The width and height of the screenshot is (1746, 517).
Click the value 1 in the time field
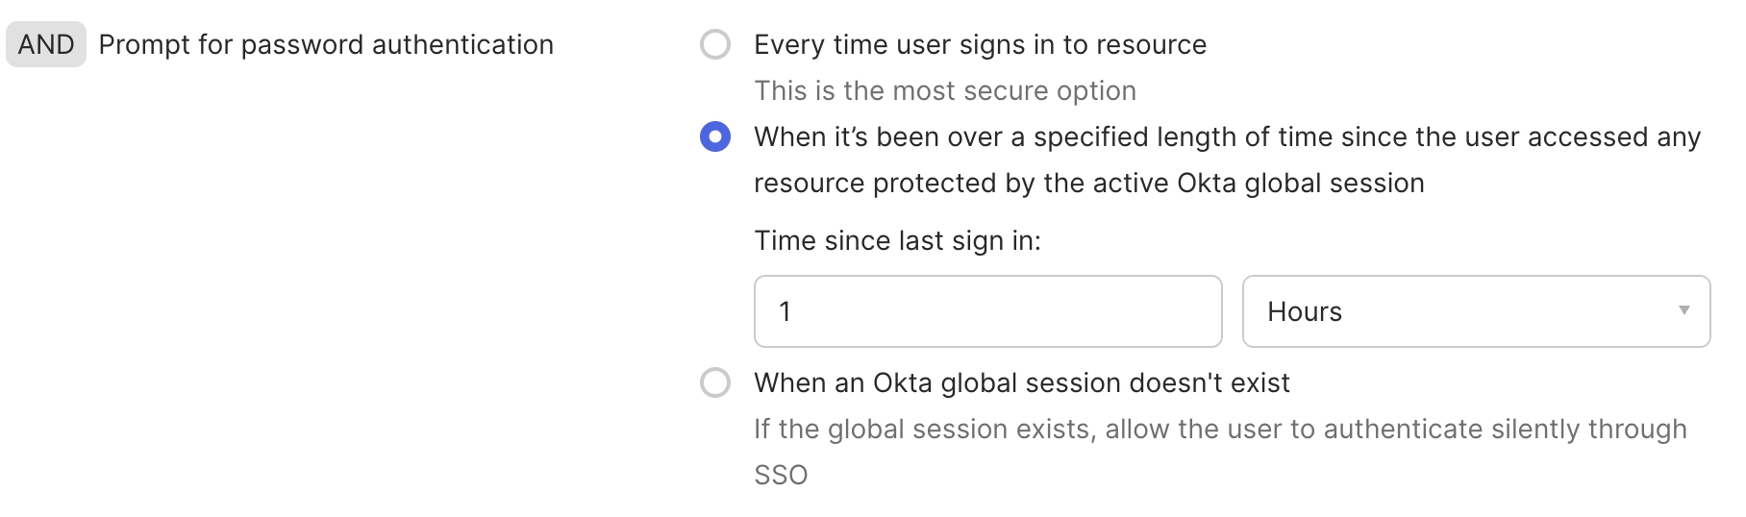pyautogui.click(x=785, y=311)
